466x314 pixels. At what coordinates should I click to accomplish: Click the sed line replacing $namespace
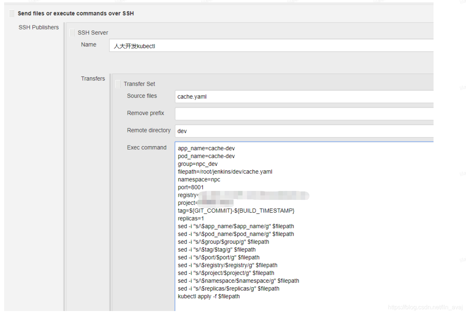[238, 281]
